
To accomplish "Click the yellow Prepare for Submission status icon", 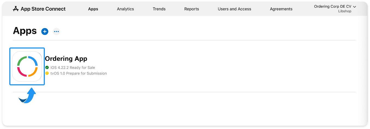I will pos(47,73).
